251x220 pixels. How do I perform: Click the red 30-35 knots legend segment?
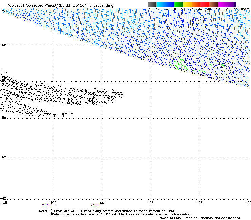(x=205, y=4)
